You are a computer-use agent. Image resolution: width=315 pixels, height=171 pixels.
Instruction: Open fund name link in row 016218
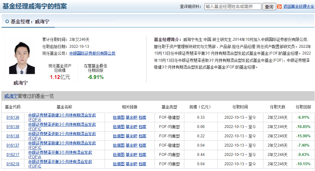[x=60, y=164]
